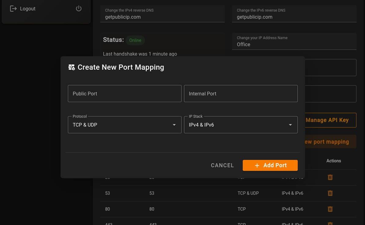The height and width of the screenshot is (225, 365).
Task: Click the firewall icon in dialog title
Action: pos(72,67)
